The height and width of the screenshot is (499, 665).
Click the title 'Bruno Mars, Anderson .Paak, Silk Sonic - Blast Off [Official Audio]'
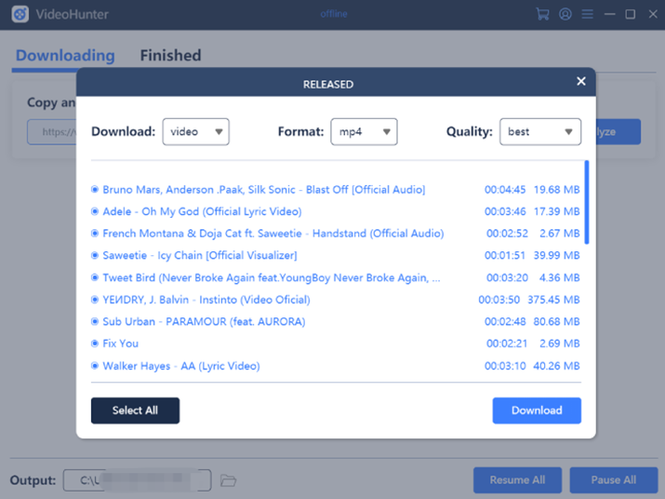264,189
